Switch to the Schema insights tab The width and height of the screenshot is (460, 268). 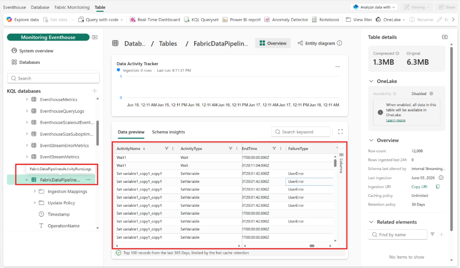(169, 132)
